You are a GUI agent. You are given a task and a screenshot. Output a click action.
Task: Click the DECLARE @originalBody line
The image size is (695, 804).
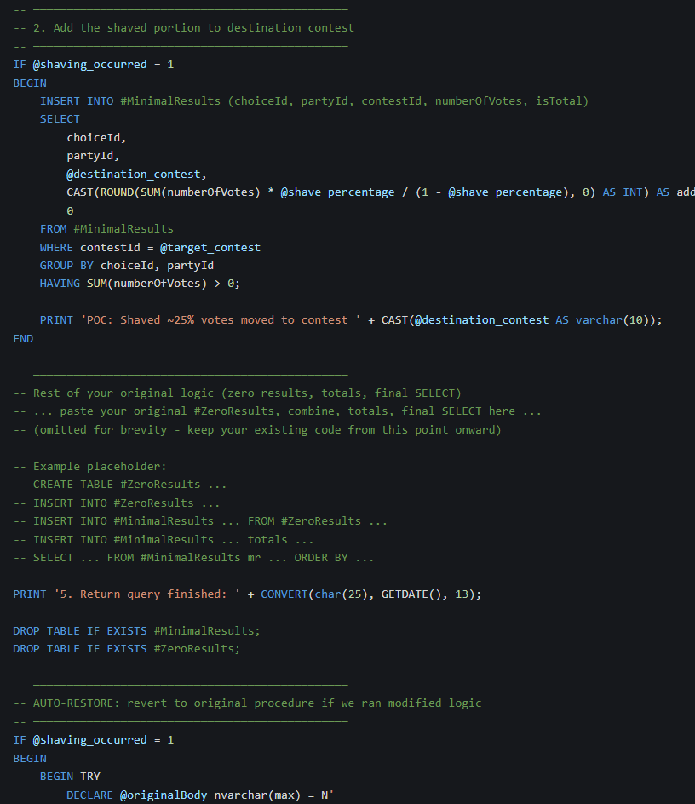point(200,795)
